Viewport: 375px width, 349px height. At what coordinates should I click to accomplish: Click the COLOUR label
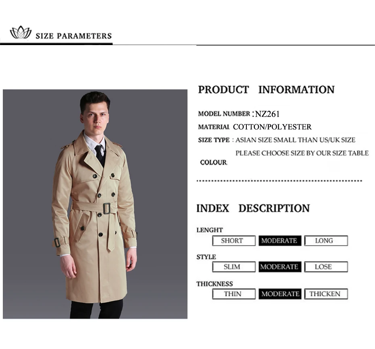[x=213, y=163]
